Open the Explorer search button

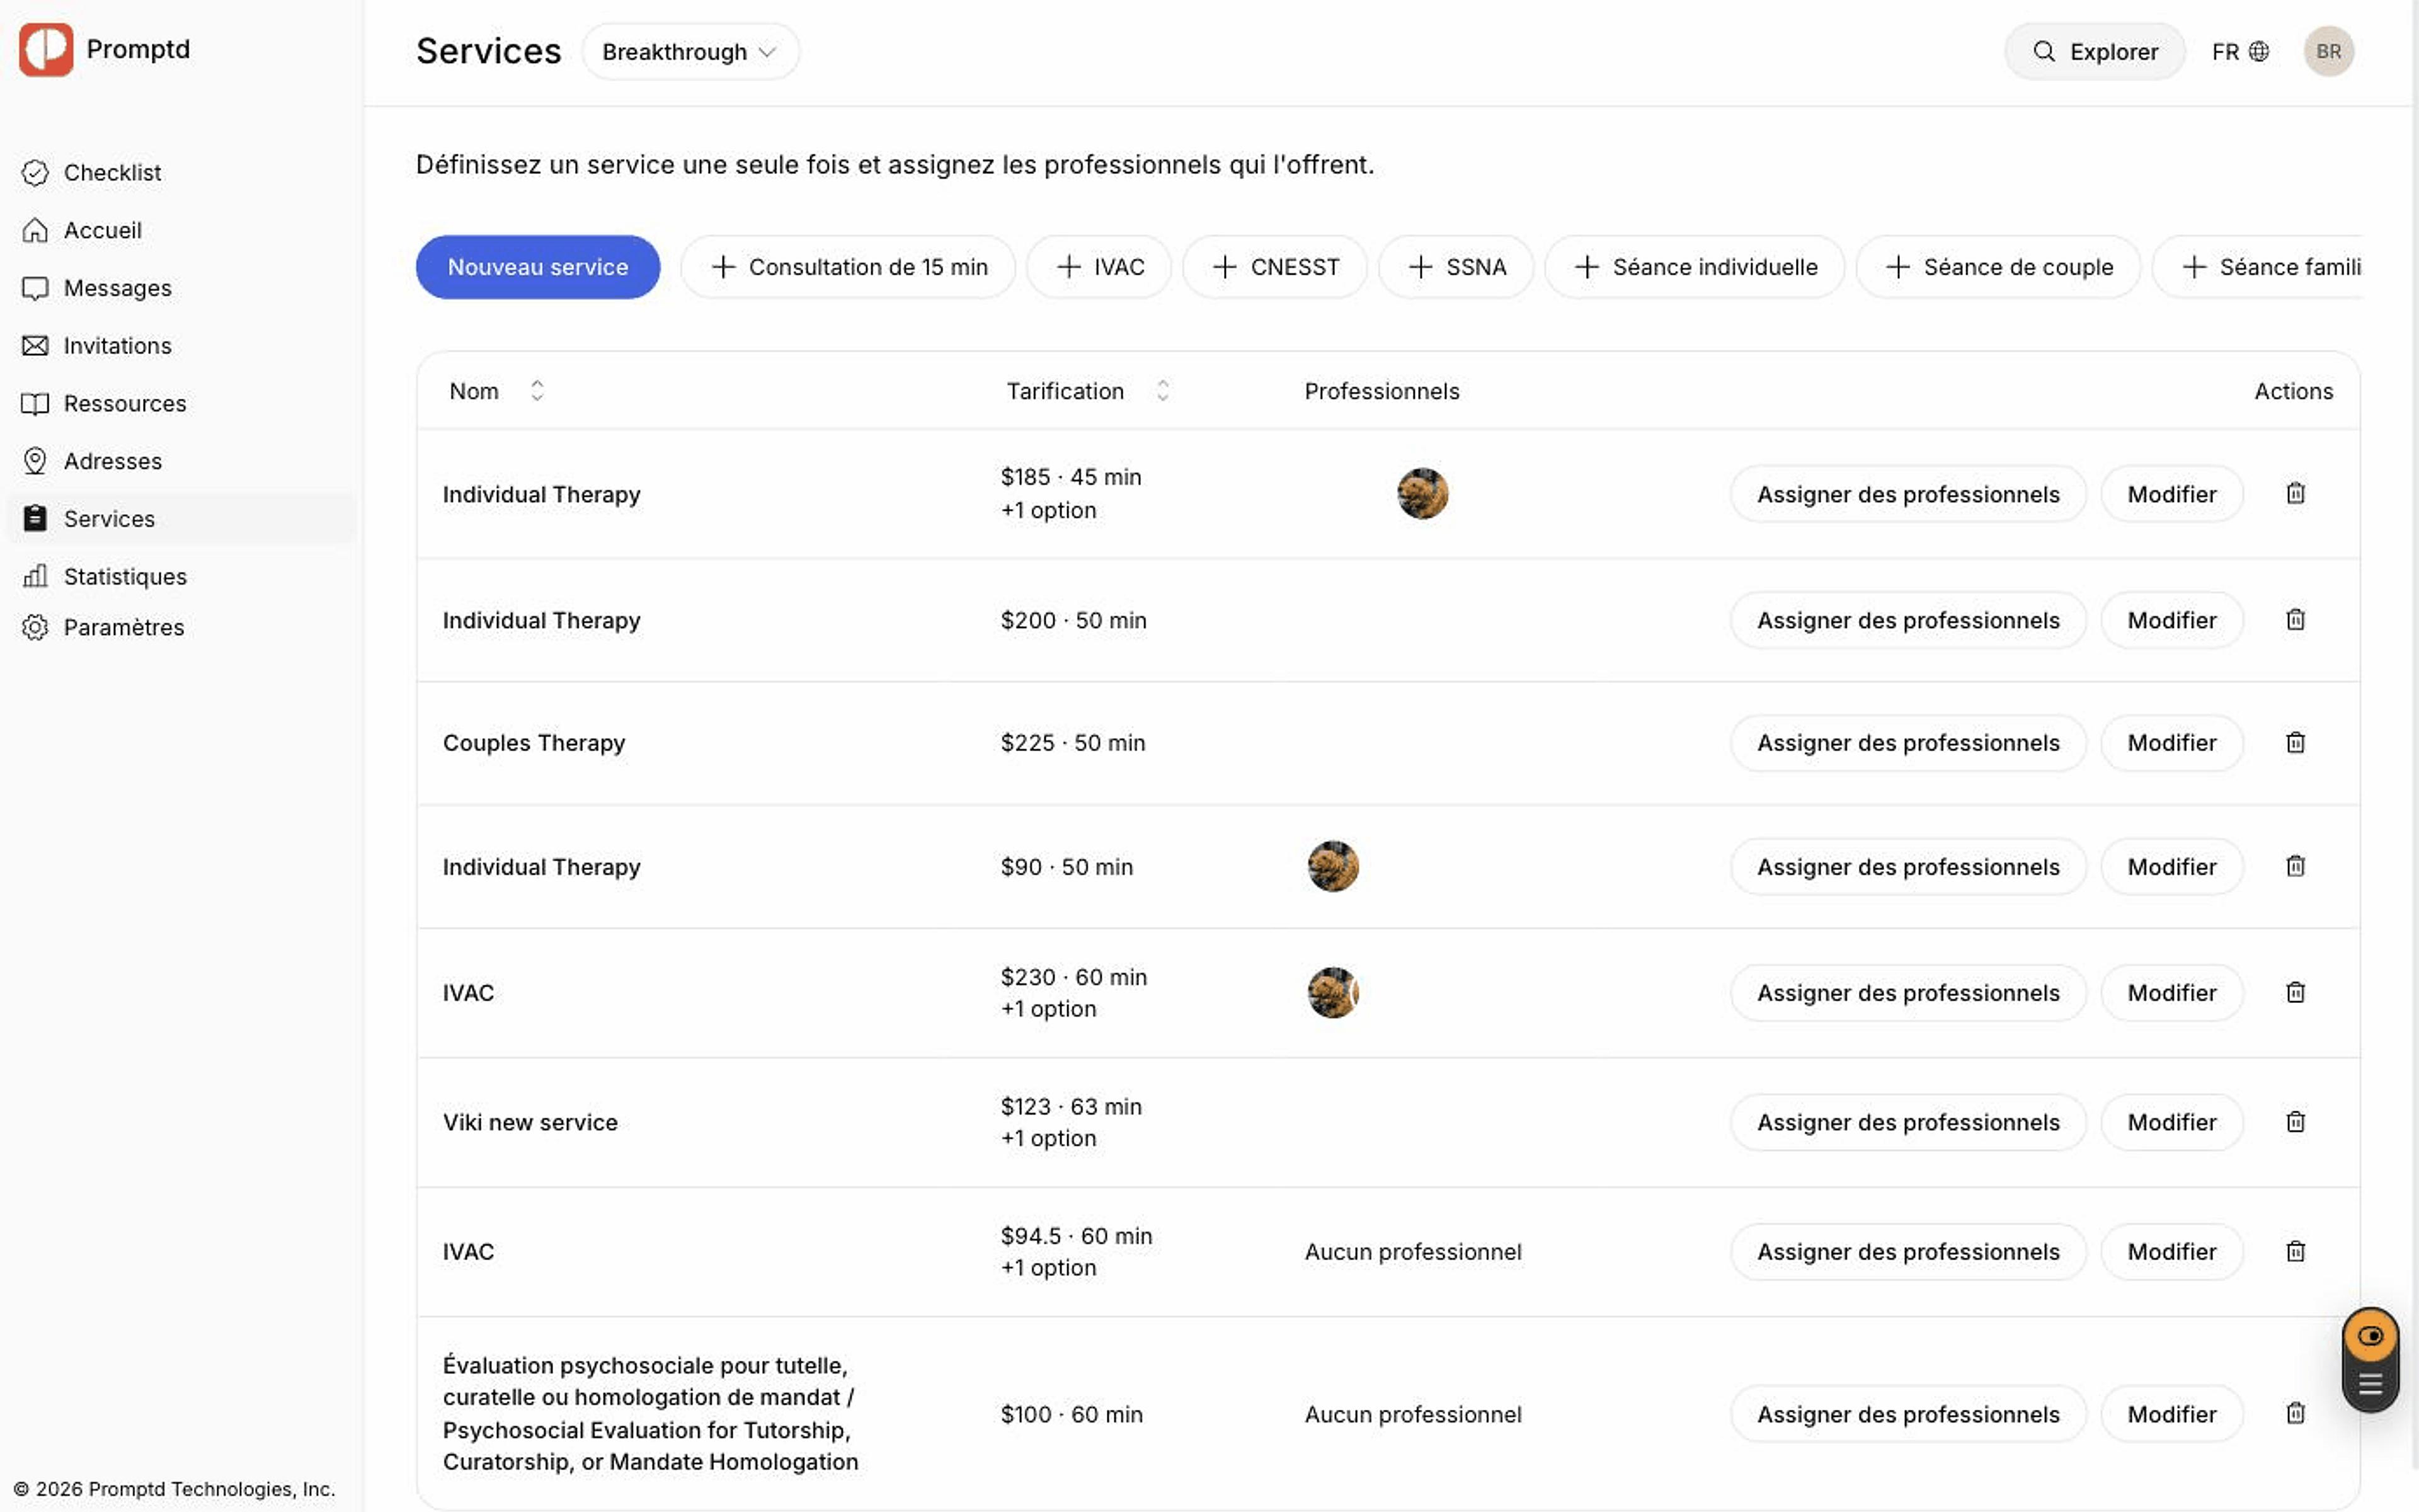(x=2095, y=52)
